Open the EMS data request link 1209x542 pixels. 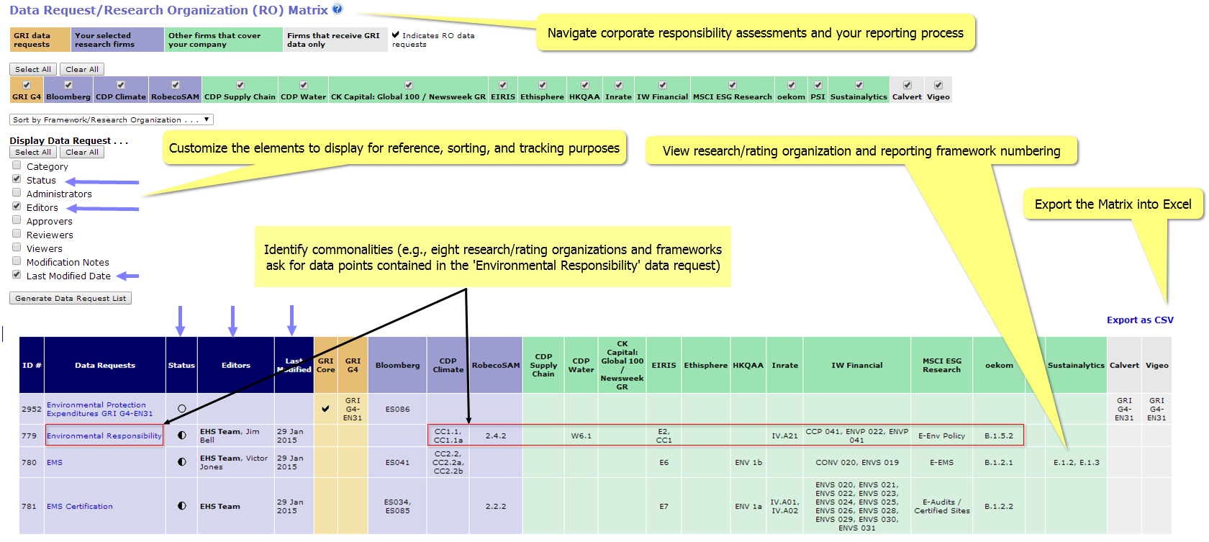(55, 463)
